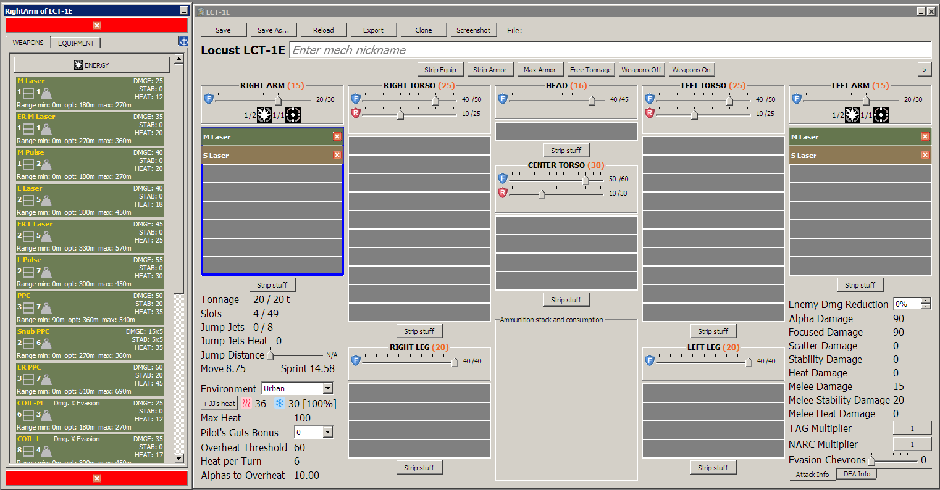Click Strip stuff under the Right Leg slots
The image size is (940, 490).
419,468
